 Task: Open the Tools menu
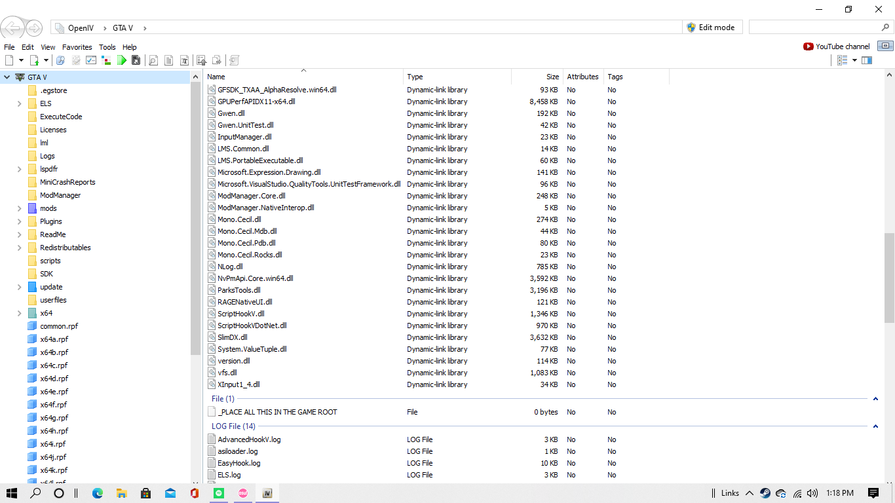click(x=107, y=47)
